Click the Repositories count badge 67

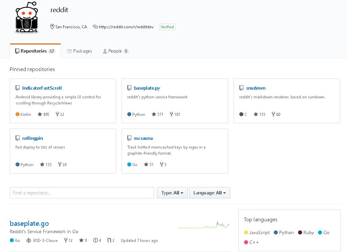pyautogui.click(x=52, y=51)
